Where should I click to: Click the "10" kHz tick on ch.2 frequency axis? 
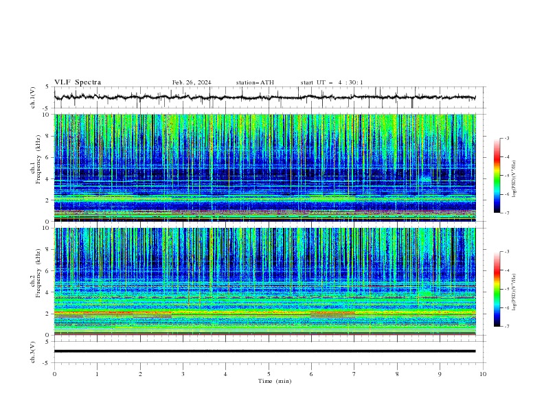click(47, 228)
